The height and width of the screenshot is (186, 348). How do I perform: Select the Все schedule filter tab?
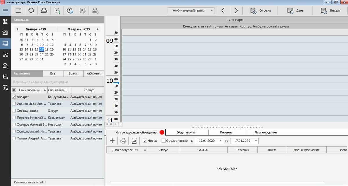click(53, 73)
